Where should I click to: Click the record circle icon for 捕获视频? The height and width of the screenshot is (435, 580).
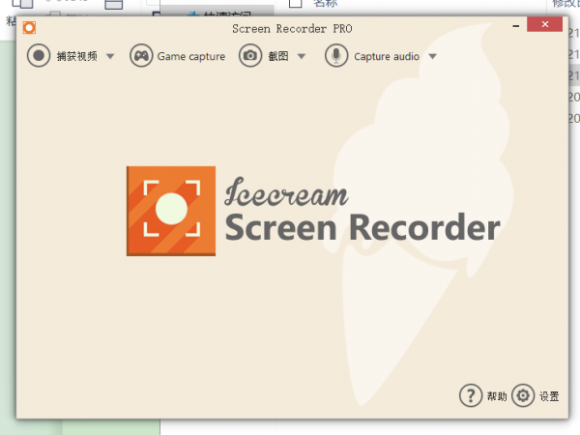click(x=39, y=56)
